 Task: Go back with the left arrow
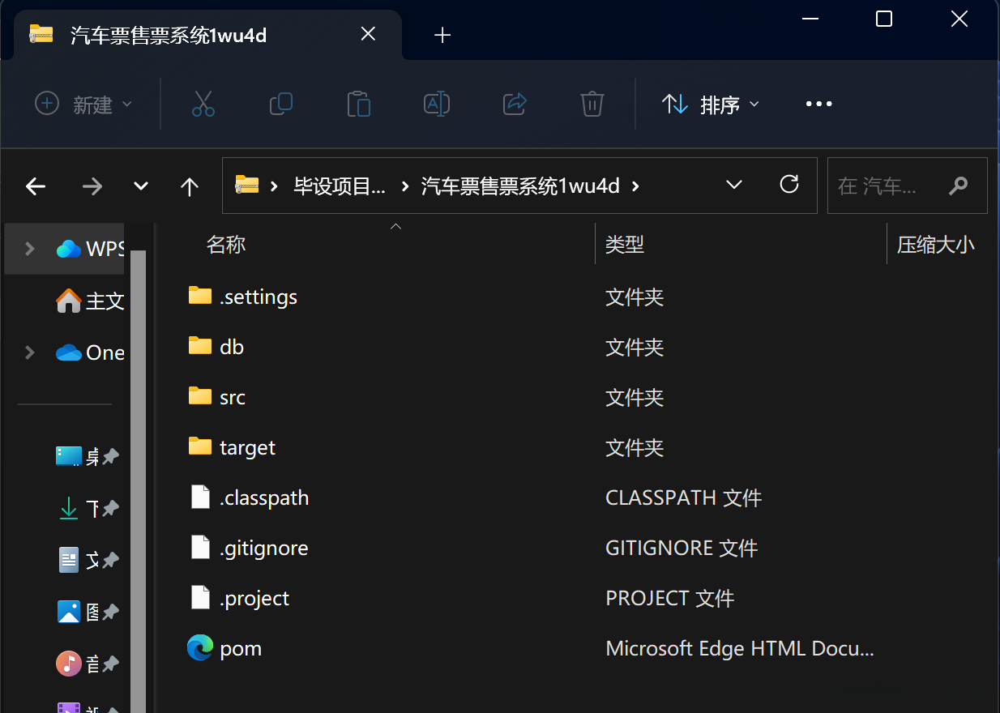point(36,186)
